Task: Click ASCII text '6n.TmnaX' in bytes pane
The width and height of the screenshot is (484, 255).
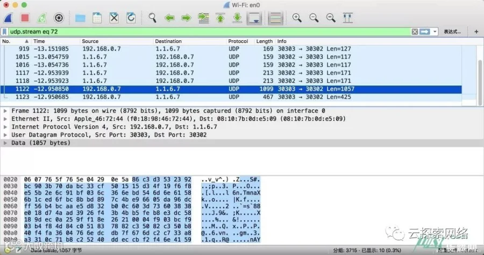Action: pyautogui.click(x=246, y=193)
